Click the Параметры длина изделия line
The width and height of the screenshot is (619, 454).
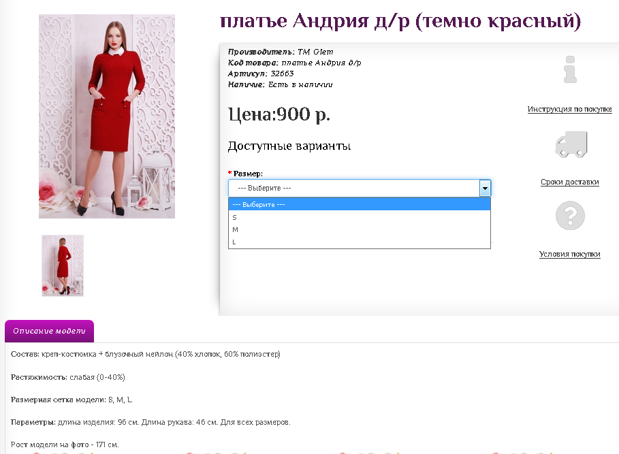150,422
